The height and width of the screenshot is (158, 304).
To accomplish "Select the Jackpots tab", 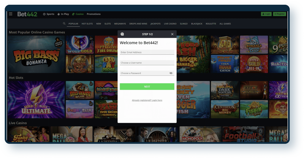I will point(156,24).
